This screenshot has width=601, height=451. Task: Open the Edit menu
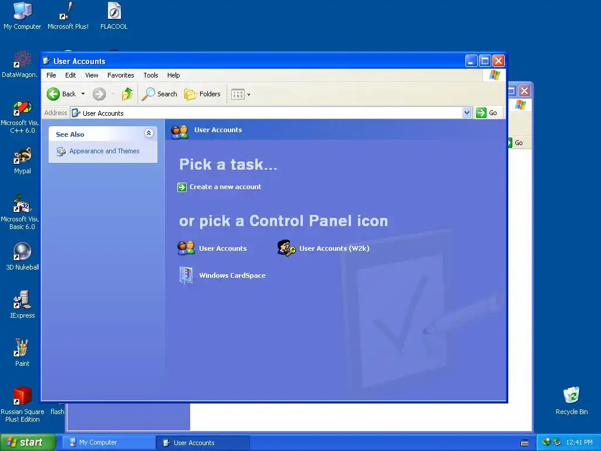70,75
